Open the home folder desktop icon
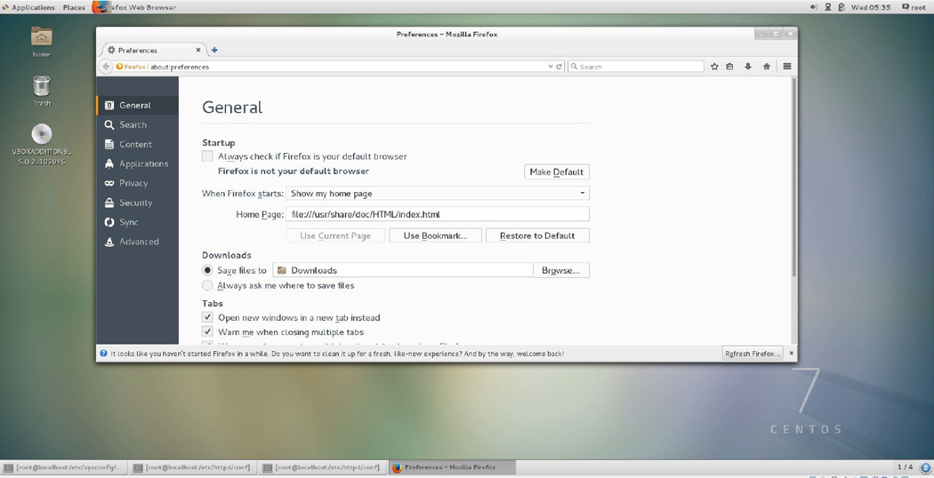Viewport: 934px width, 478px height. click(x=41, y=43)
